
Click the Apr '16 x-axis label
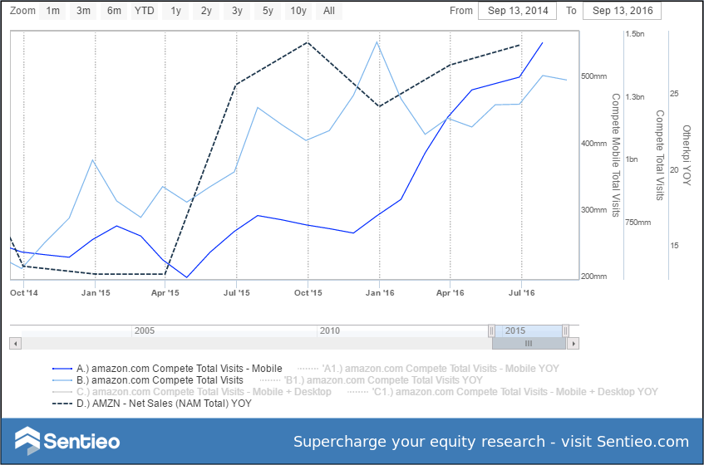tap(450, 293)
